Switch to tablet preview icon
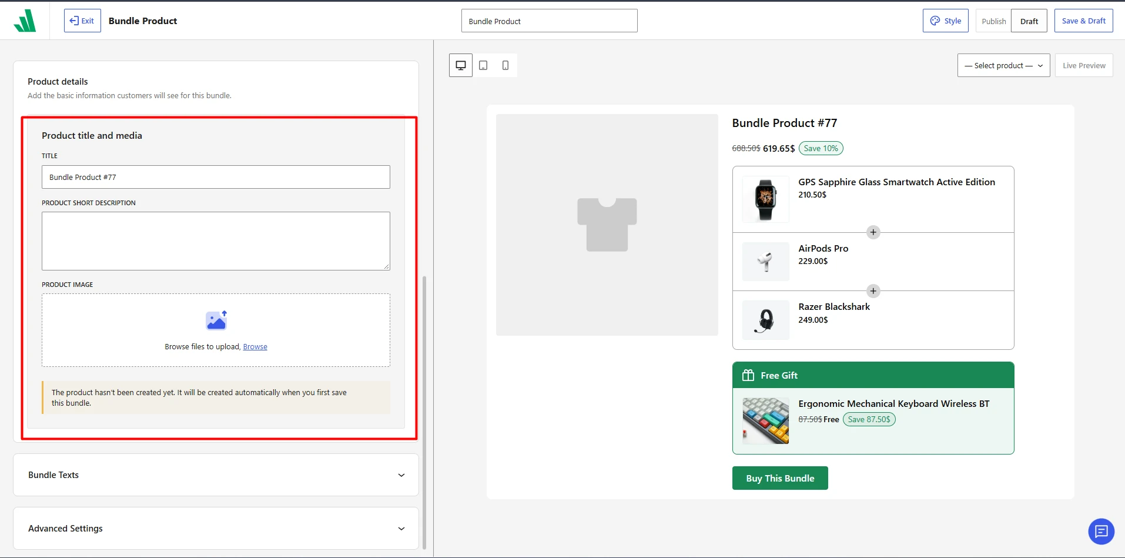The width and height of the screenshot is (1125, 558). click(483, 65)
